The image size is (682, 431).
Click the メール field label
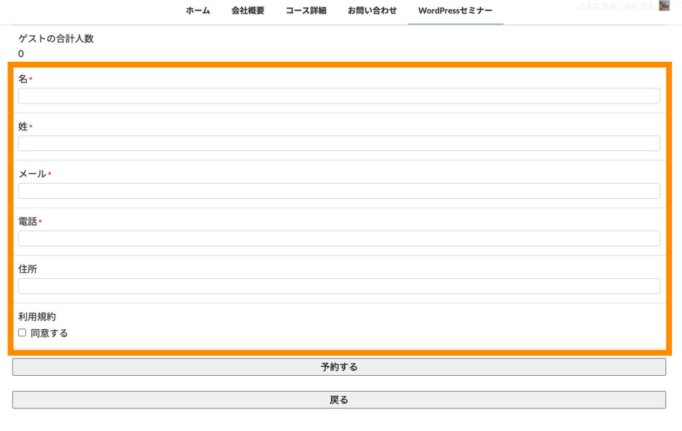tap(32, 174)
